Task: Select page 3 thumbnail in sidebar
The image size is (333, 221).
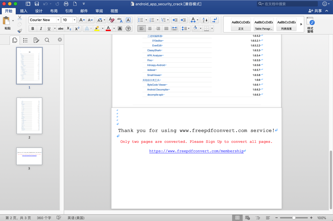Action: [x=29, y=156]
